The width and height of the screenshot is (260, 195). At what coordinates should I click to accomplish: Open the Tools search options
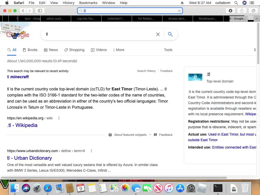[168, 50]
